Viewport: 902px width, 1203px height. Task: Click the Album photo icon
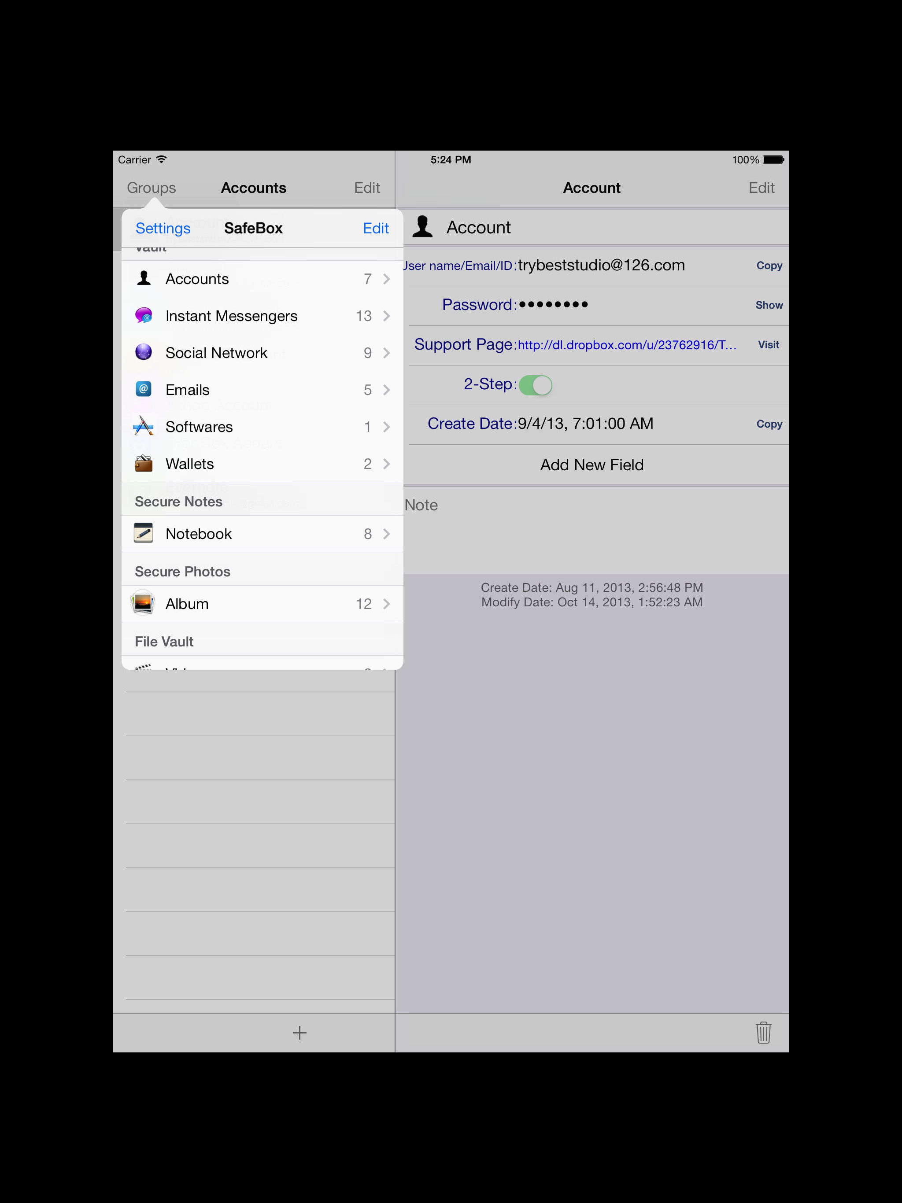click(143, 603)
